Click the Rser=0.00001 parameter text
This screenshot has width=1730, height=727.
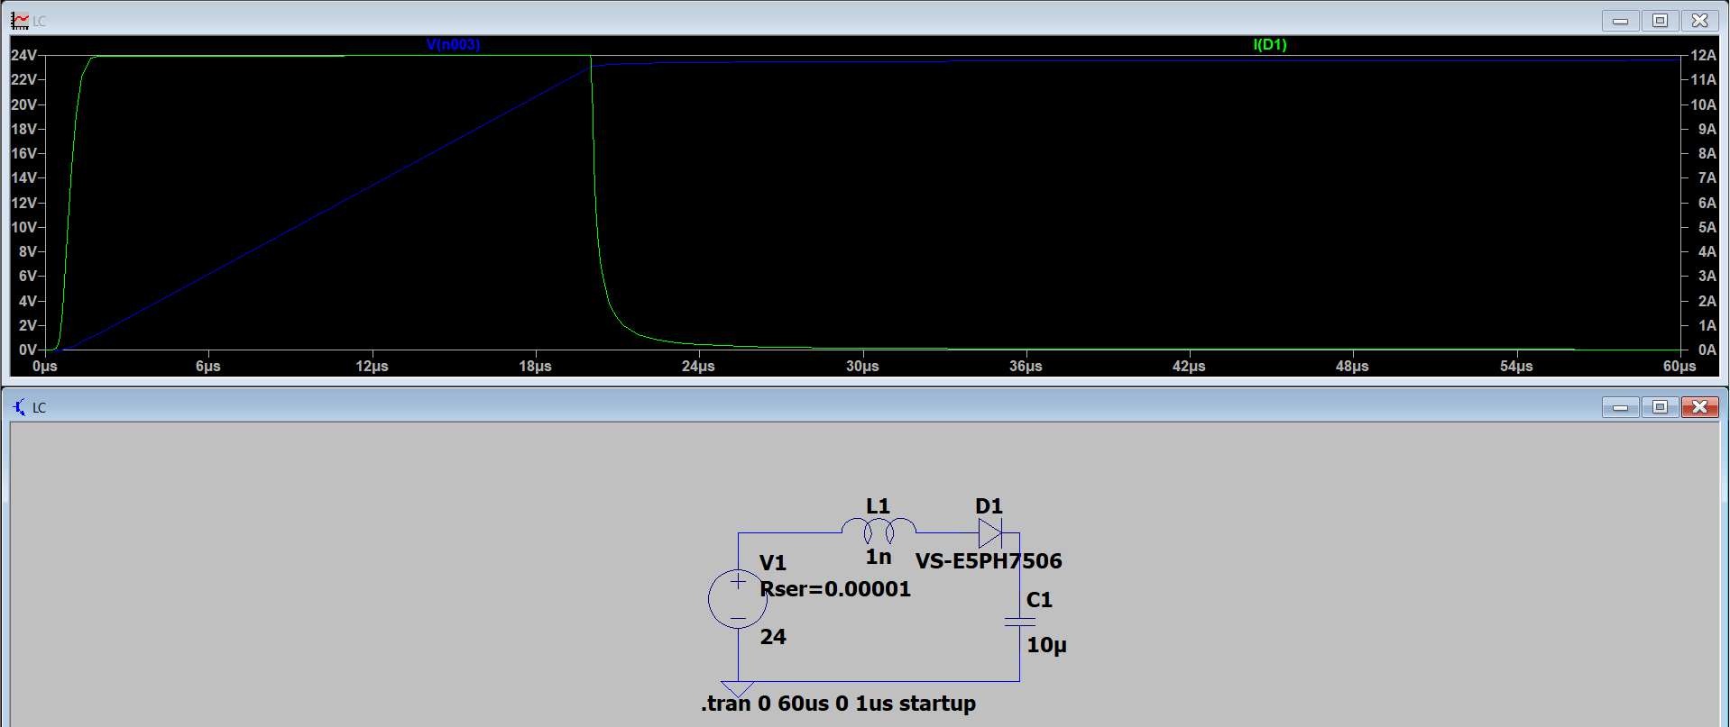tap(835, 589)
